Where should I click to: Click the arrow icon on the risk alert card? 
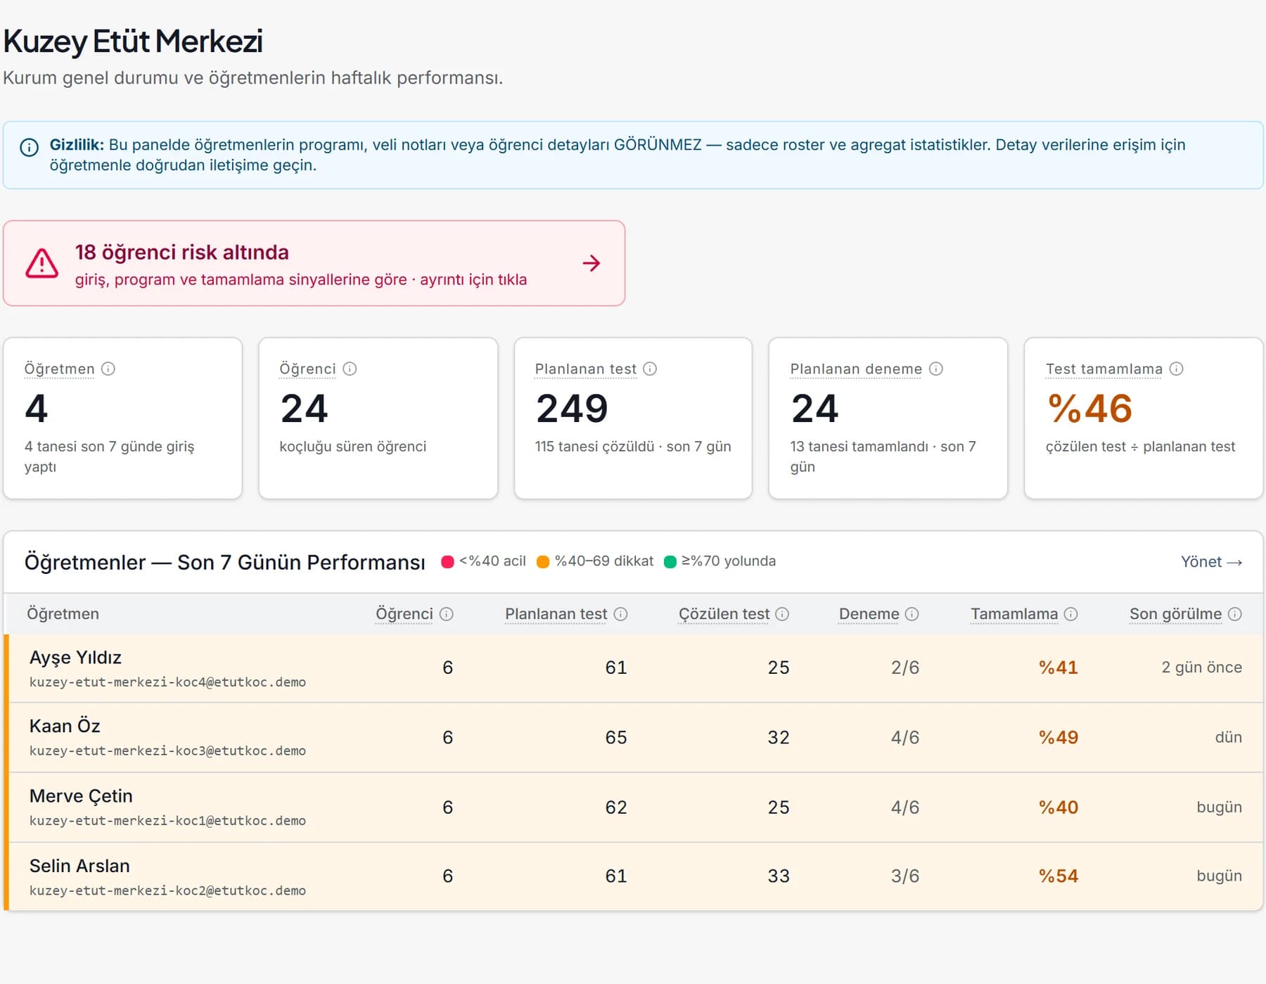[x=592, y=263]
